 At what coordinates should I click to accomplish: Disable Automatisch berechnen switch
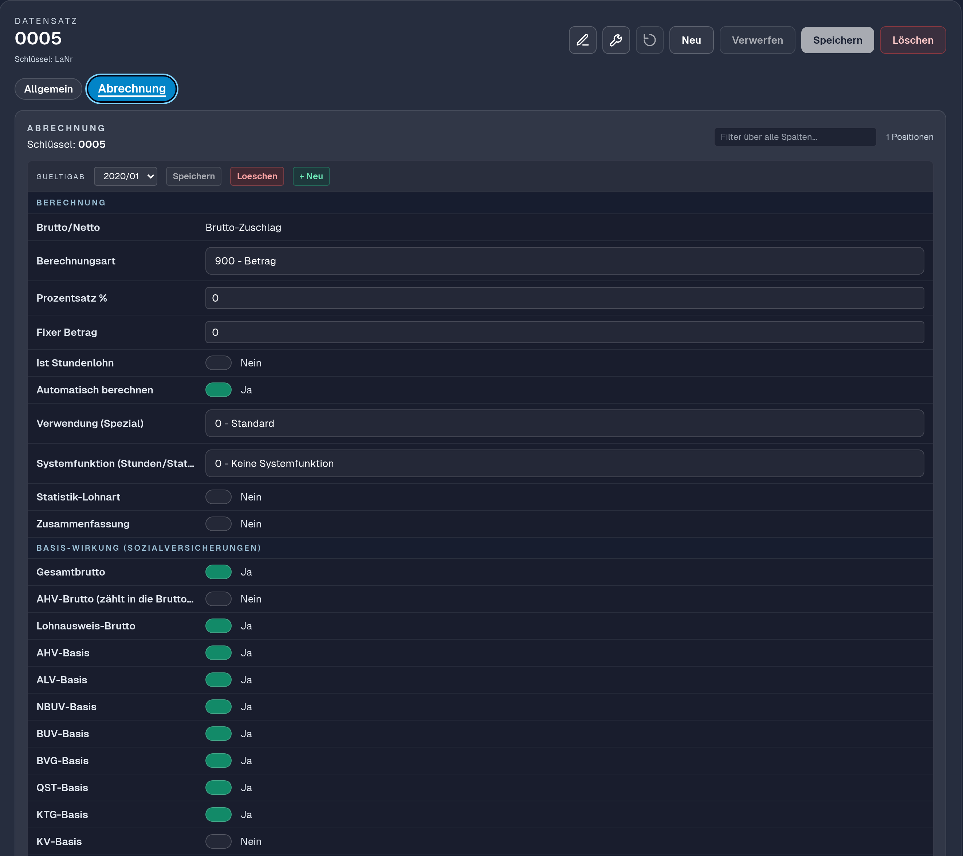(x=218, y=390)
